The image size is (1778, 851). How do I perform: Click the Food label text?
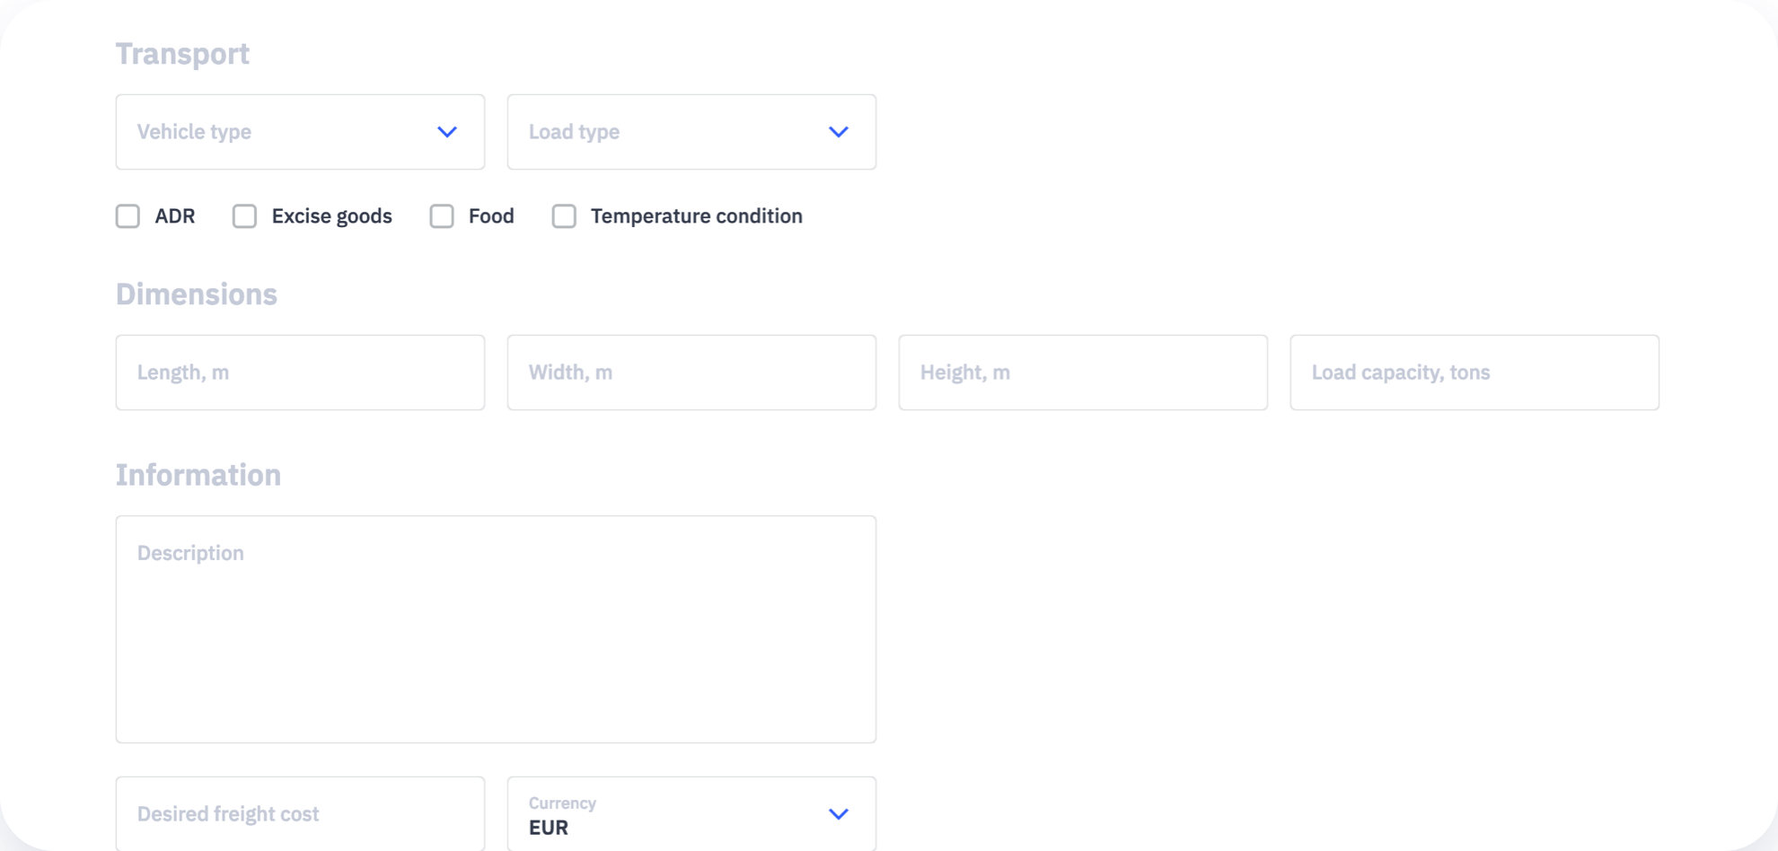tap(491, 216)
